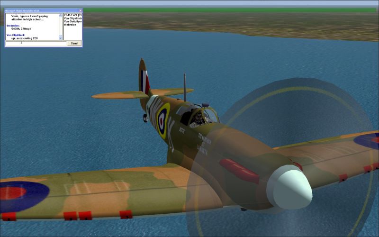The width and height of the screenshot is (379, 237).
Task: Click the Send button in chat
Action: pyautogui.click(x=74, y=43)
